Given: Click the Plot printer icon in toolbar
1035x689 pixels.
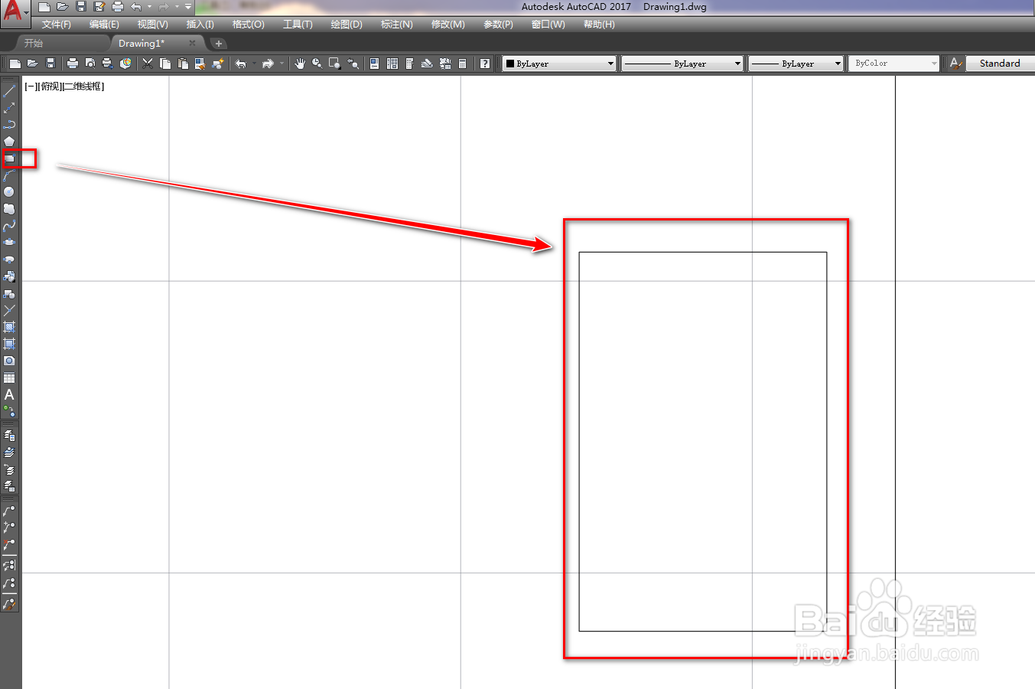Looking at the screenshot, I should click(73, 64).
